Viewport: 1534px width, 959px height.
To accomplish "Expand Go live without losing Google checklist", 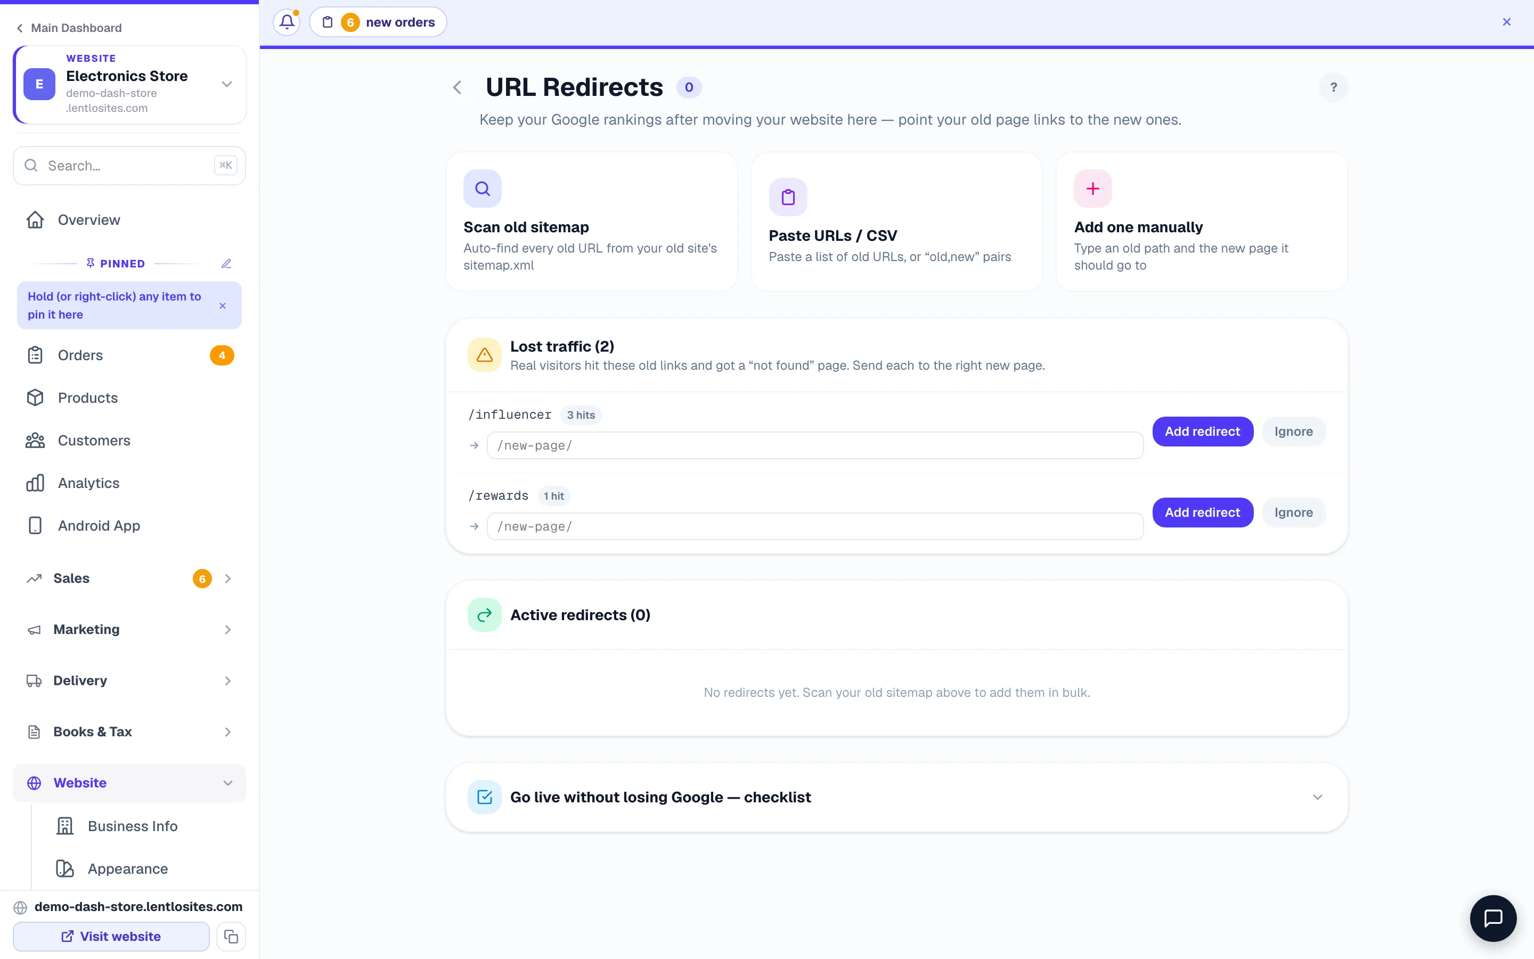I will [x=896, y=797].
